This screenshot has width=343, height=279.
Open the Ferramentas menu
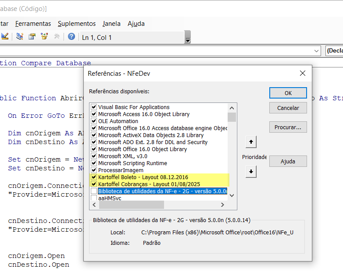[x=33, y=24]
